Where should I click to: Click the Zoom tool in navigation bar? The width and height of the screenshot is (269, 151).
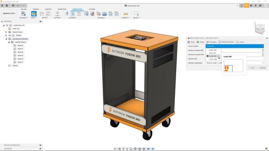point(127,149)
